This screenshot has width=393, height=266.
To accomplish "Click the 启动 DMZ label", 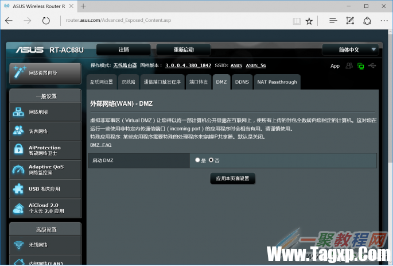I will [x=103, y=160].
